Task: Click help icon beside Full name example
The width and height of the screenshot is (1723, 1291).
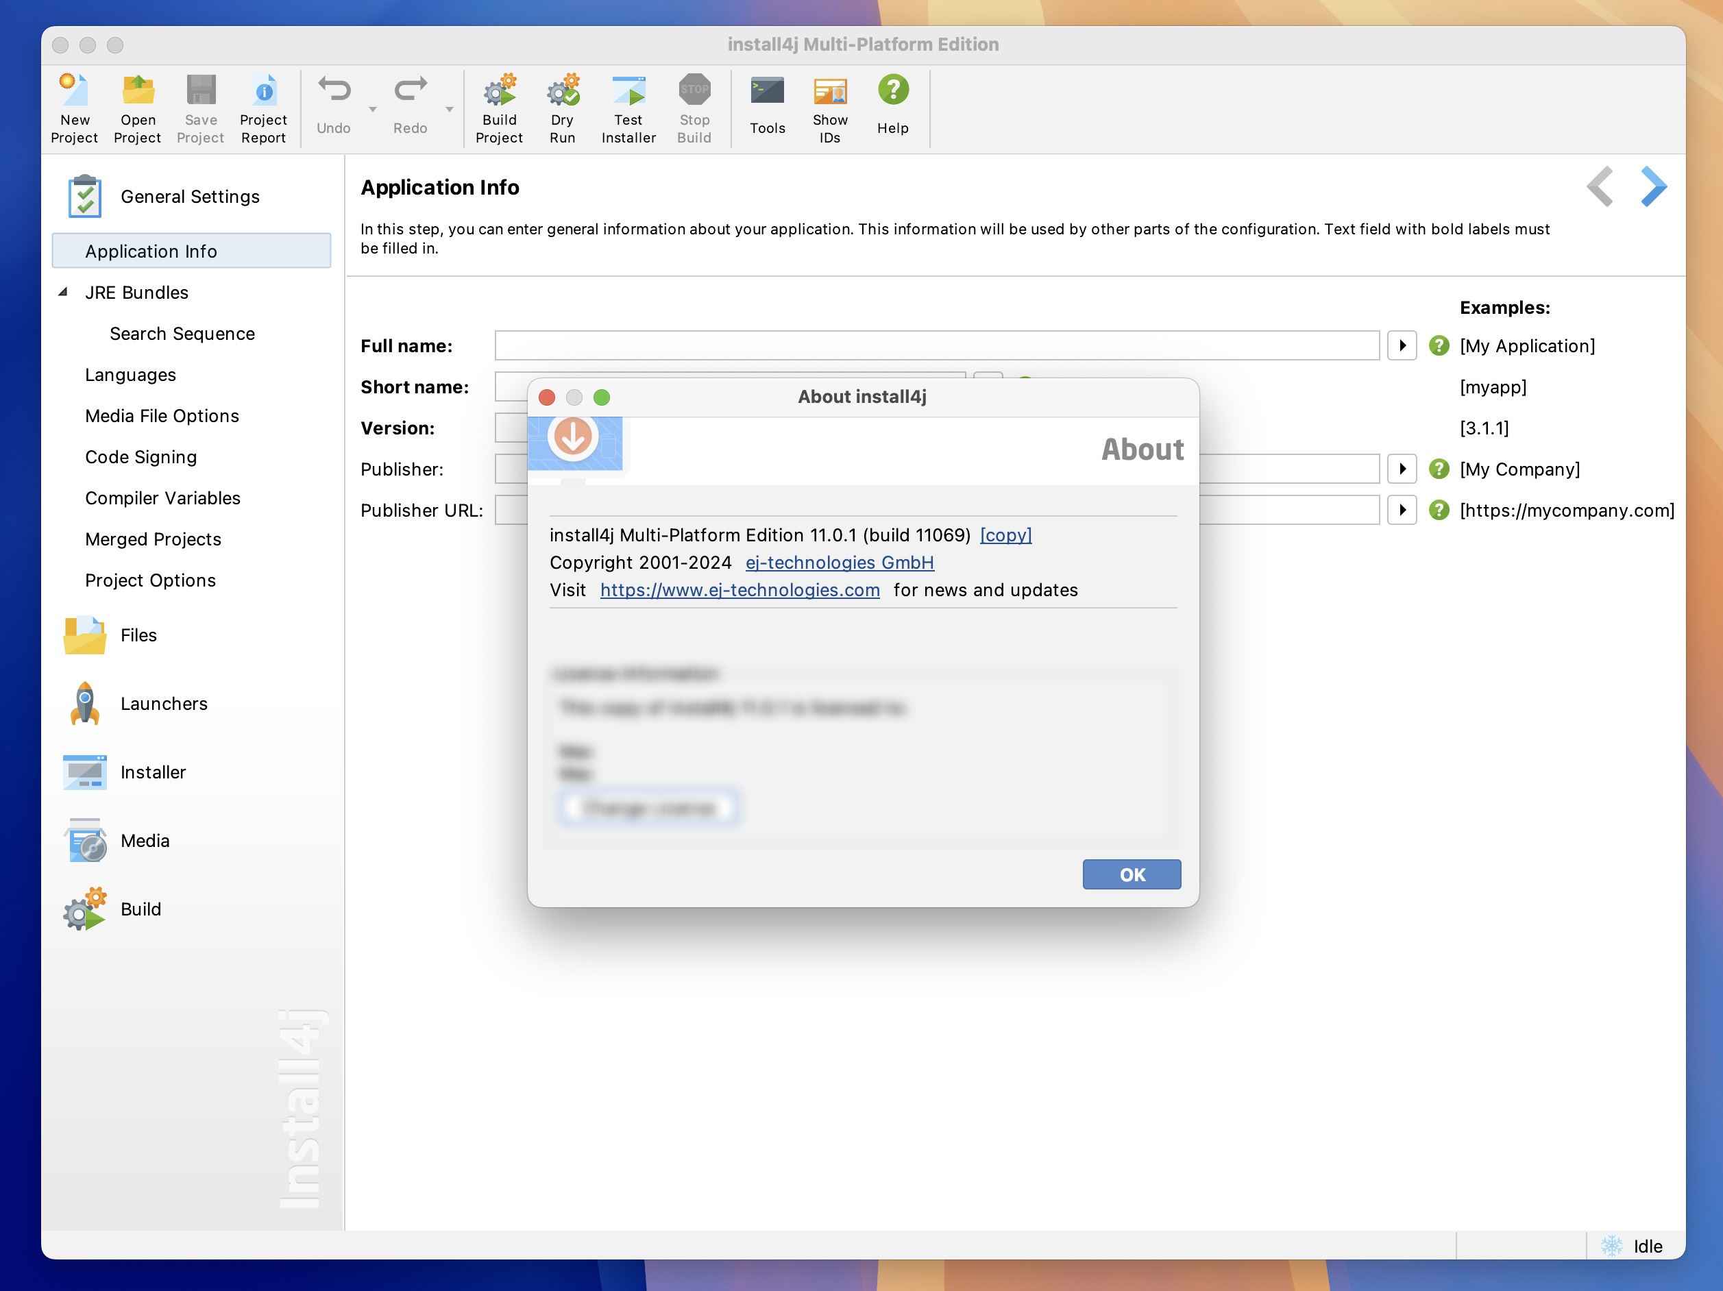Action: [1439, 346]
